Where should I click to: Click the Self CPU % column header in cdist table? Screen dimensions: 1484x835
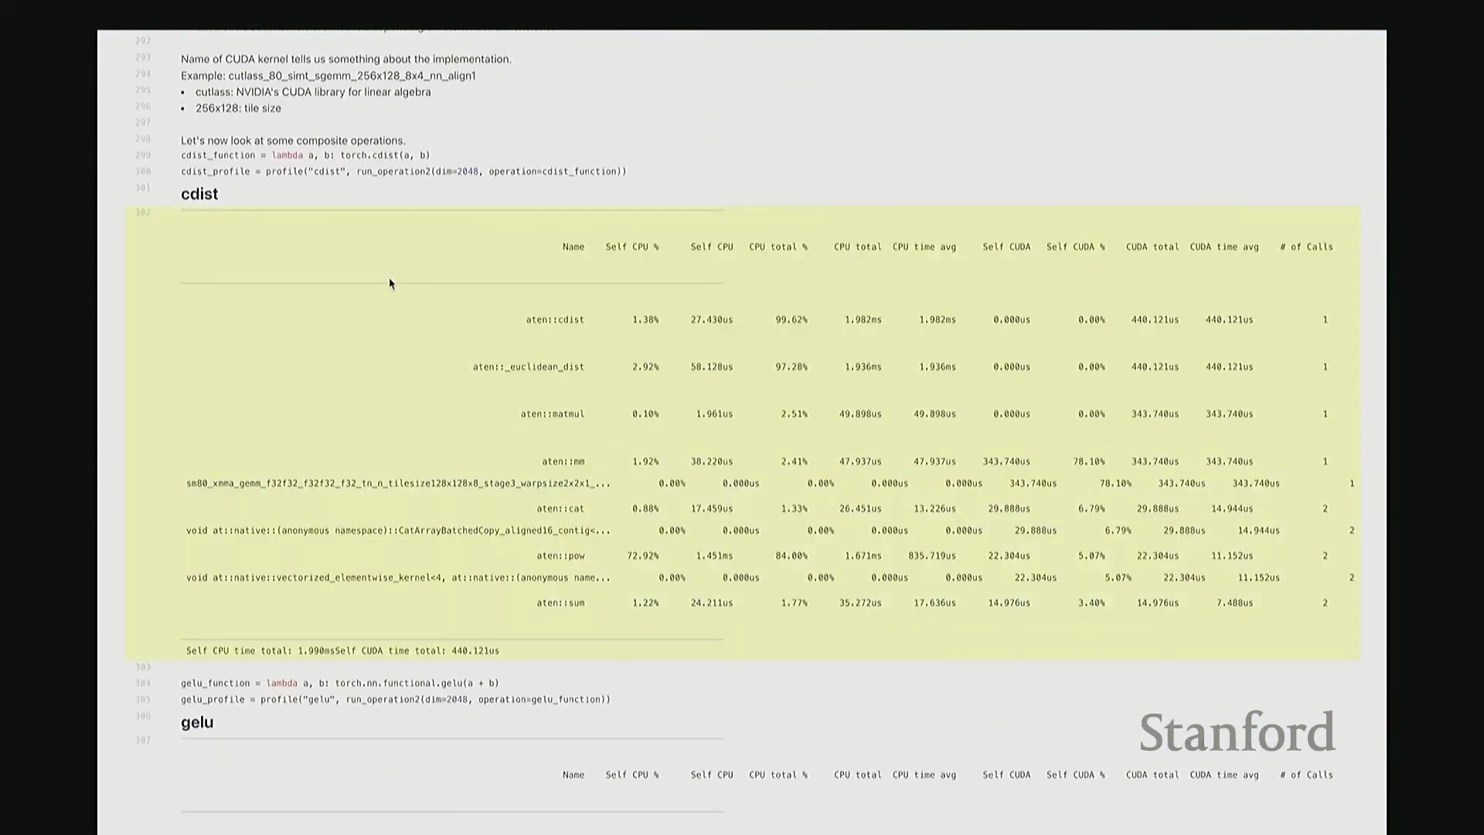pyautogui.click(x=632, y=247)
